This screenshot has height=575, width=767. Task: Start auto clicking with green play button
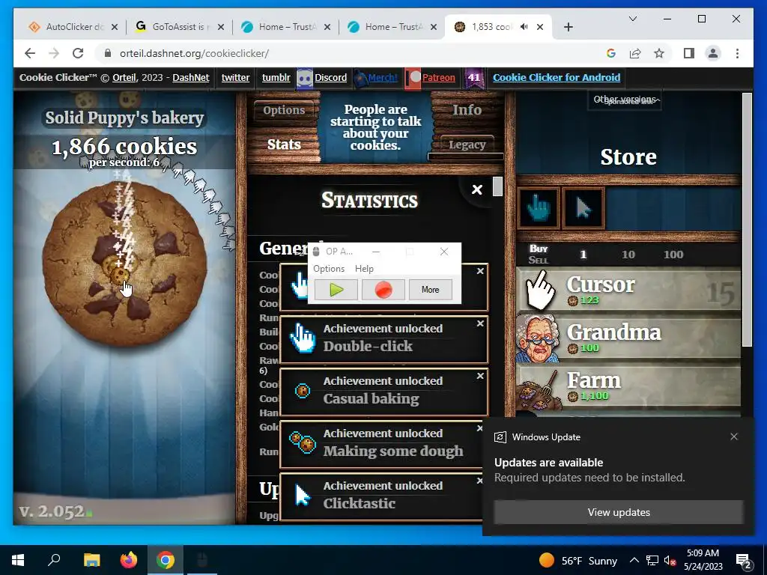point(336,290)
